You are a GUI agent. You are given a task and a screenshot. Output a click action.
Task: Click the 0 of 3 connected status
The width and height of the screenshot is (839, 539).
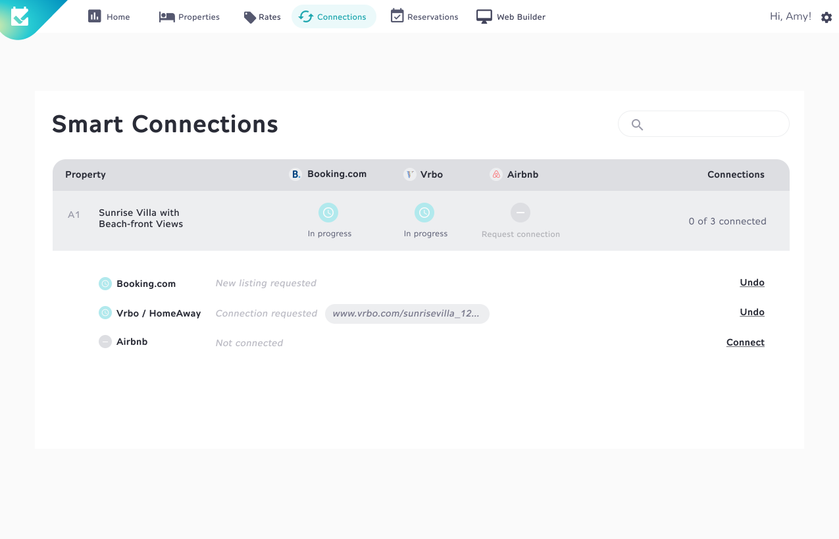(x=728, y=221)
